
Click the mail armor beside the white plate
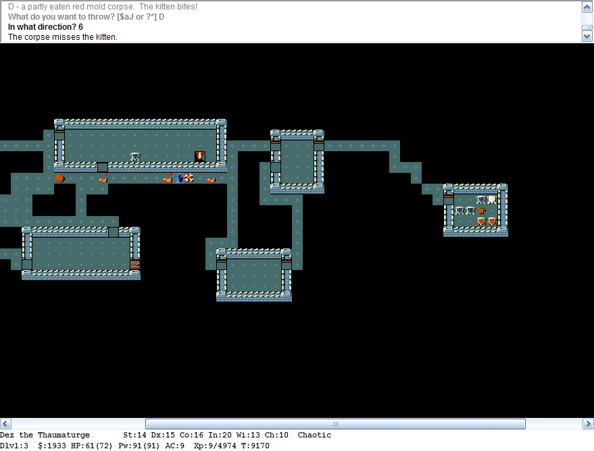click(x=481, y=199)
